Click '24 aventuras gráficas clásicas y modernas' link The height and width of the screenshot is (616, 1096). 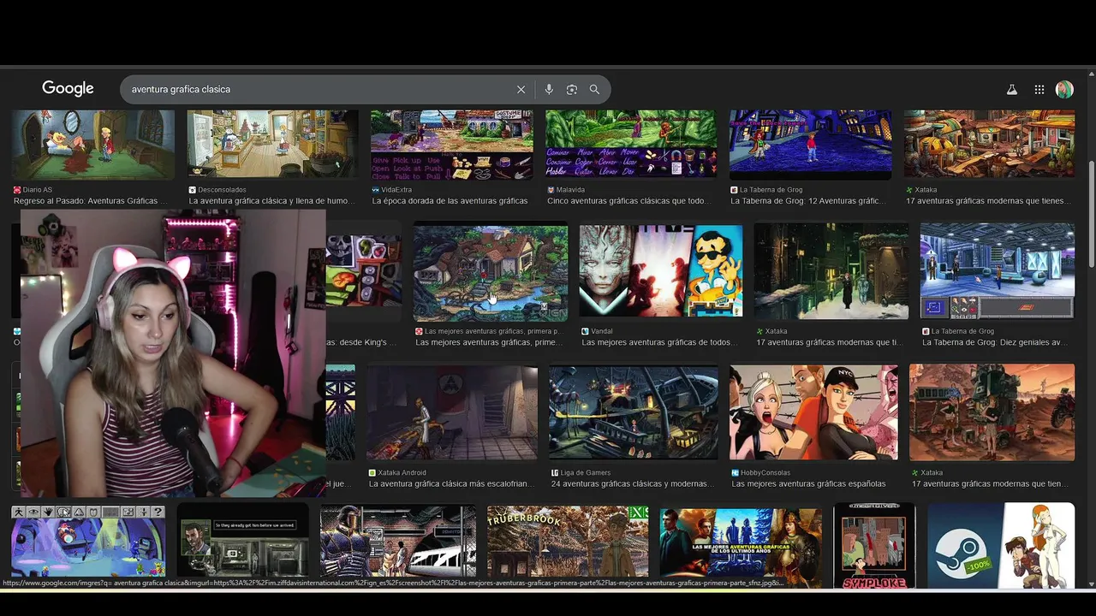pyautogui.click(x=632, y=483)
